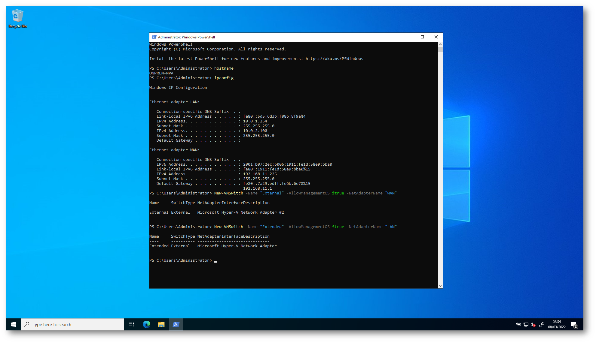This screenshot has width=596, height=343.
Task: Click the Show desktop strip at the taskbar's end
Action: [x=582, y=324]
